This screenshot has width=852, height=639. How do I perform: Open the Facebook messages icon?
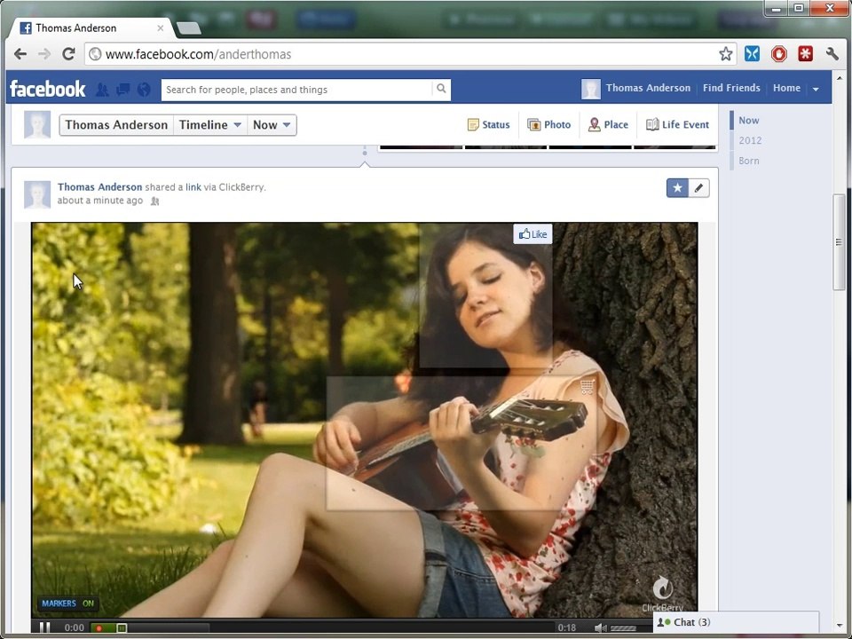(123, 89)
